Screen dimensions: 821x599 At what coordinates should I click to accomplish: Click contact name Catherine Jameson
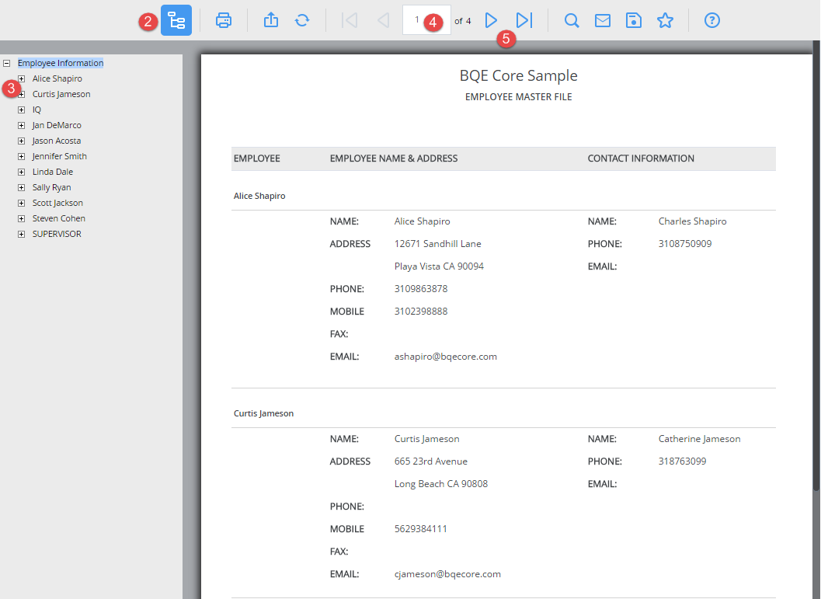point(700,439)
